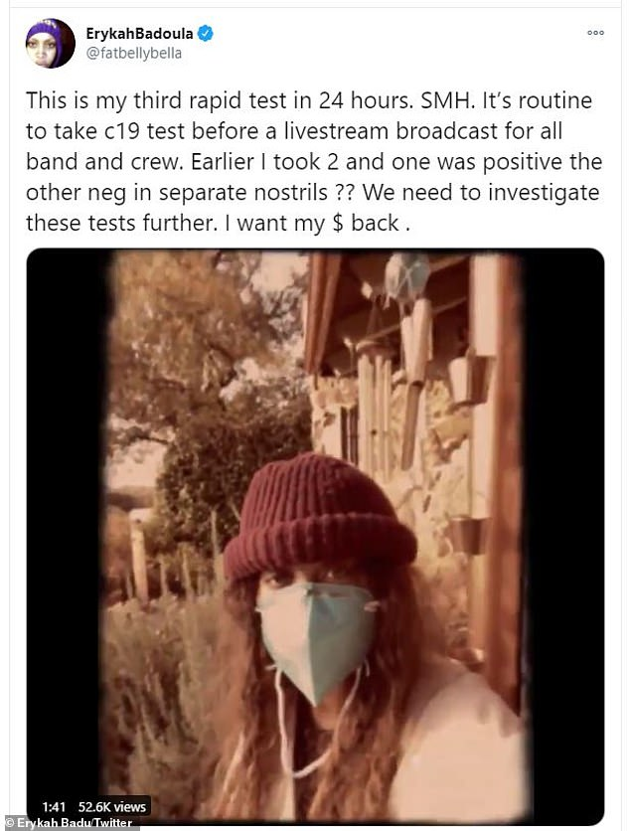Open the tweet's three-dot more options menu
Image resolution: width=630 pixels, height=831 pixels.
(595, 33)
